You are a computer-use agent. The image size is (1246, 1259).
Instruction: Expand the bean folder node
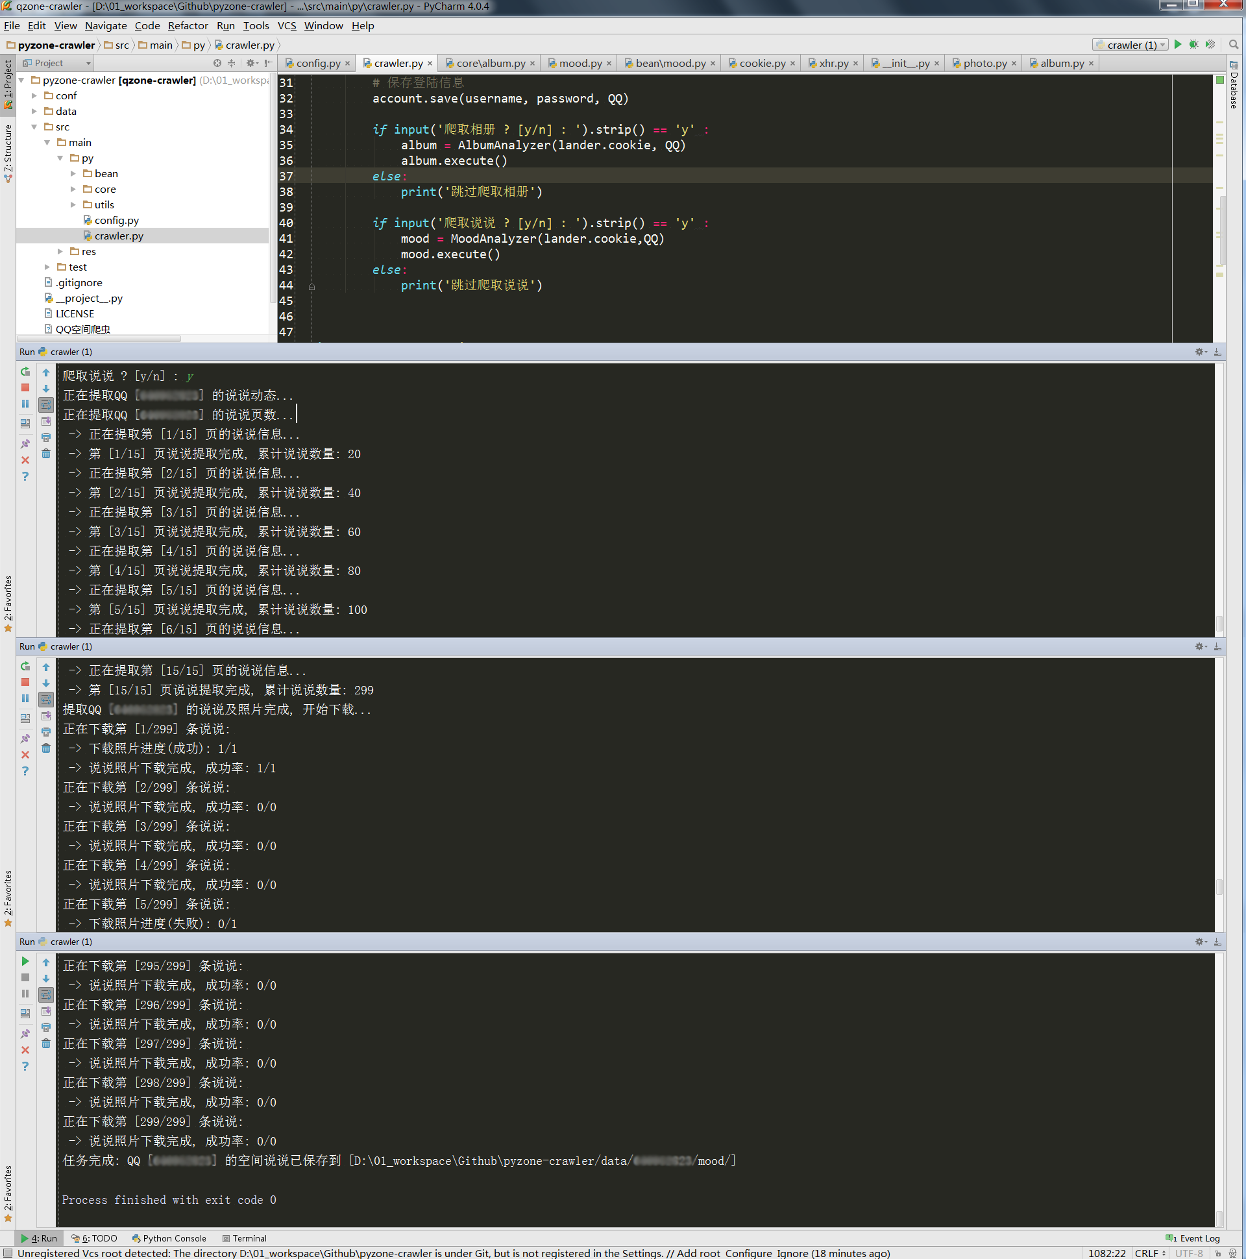pyautogui.click(x=73, y=174)
